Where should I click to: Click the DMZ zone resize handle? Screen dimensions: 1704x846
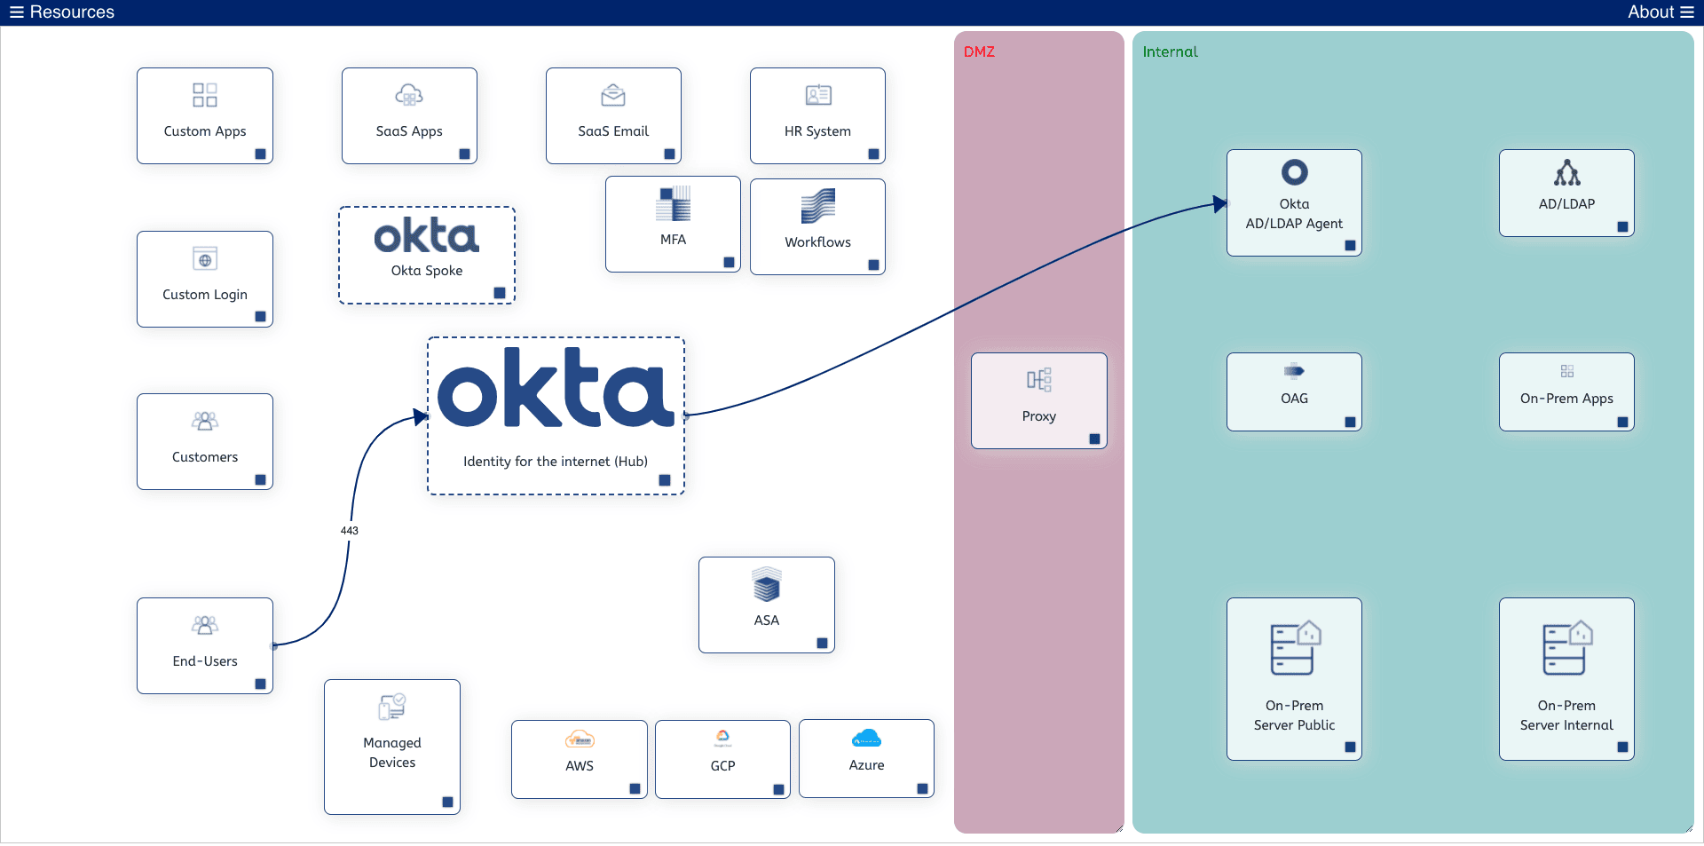1119,828
